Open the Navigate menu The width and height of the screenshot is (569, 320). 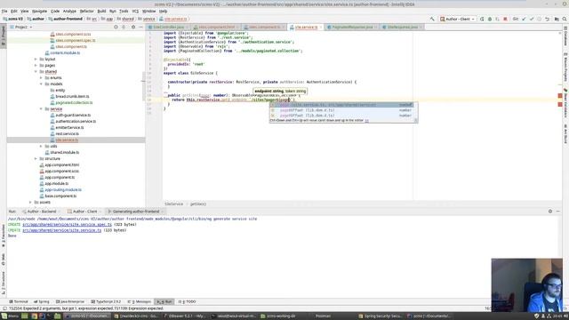39,12
